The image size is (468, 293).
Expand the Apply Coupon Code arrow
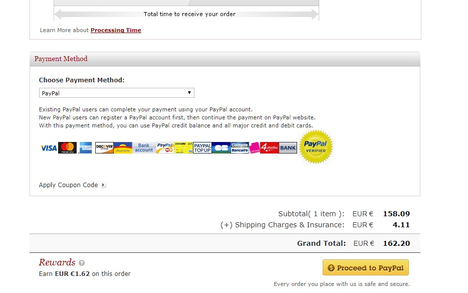(103, 185)
